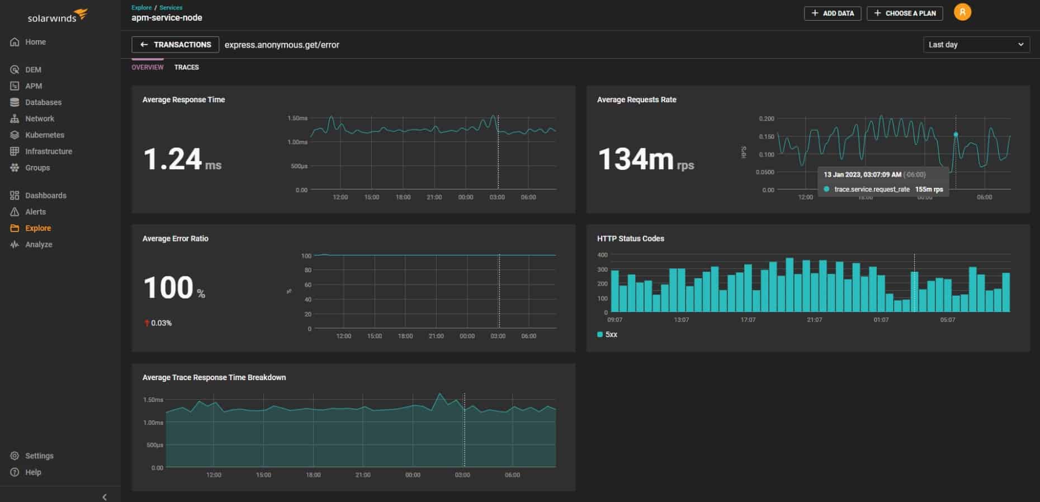Click the Add Data button
The width and height of the screenshot is (1040, 502).
(833, 13)
